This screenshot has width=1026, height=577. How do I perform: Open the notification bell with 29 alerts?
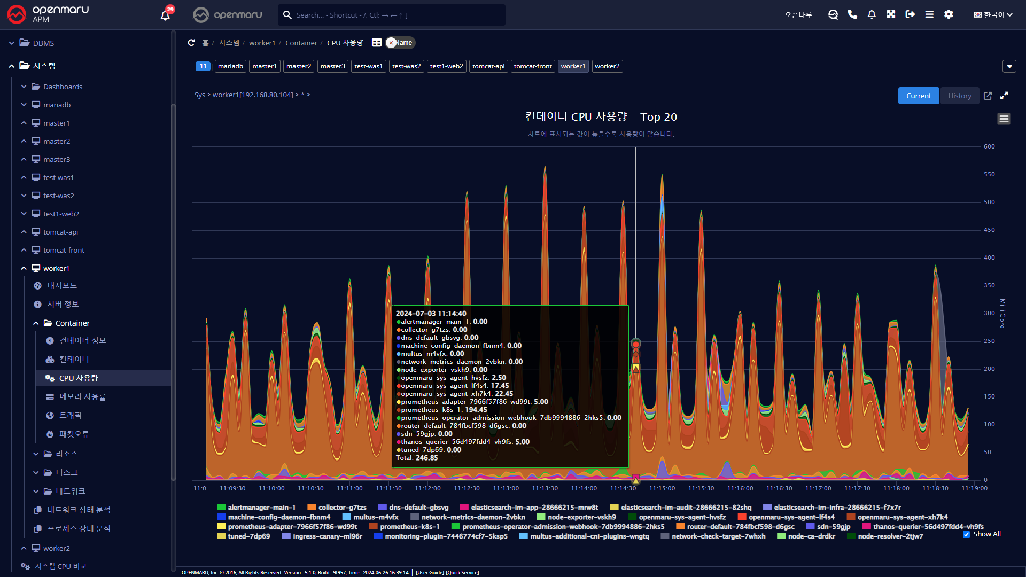pos(166,15)
